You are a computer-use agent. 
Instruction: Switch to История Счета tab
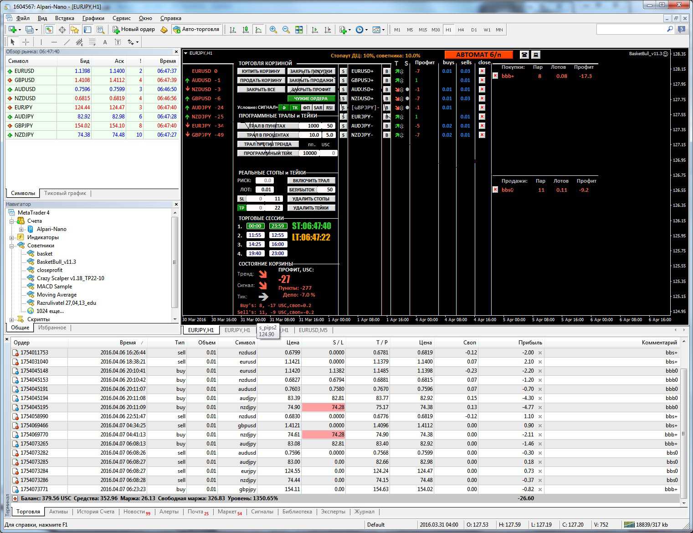(x=95, y=512)
